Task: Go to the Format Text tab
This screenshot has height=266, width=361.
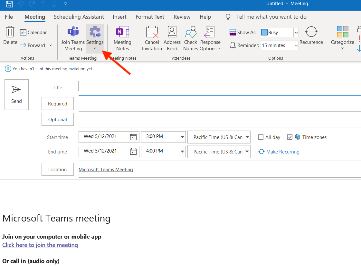Action: click(x=150, y=17)
